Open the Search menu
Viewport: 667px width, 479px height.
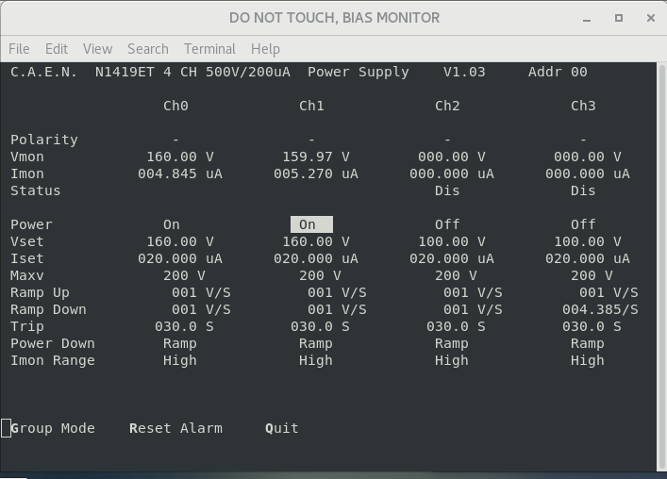(148, 49)
